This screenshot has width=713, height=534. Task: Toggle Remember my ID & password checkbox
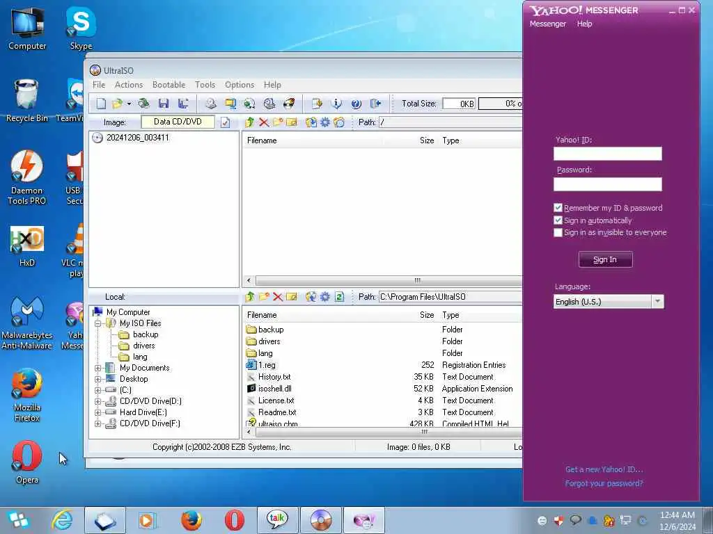coord(558,207)
